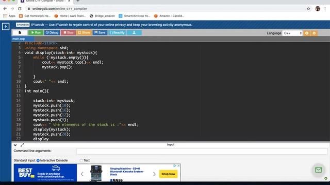Click the site lock icon in address bar
Viewport: 330px width, 185px height.
point(29,9)
